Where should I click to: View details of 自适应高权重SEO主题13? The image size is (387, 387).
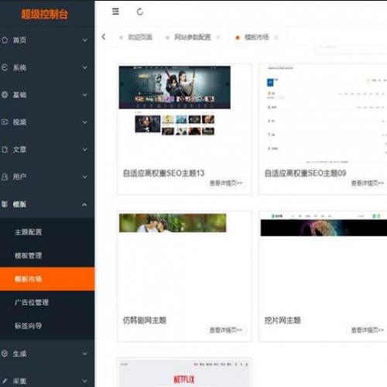point(226,183)
